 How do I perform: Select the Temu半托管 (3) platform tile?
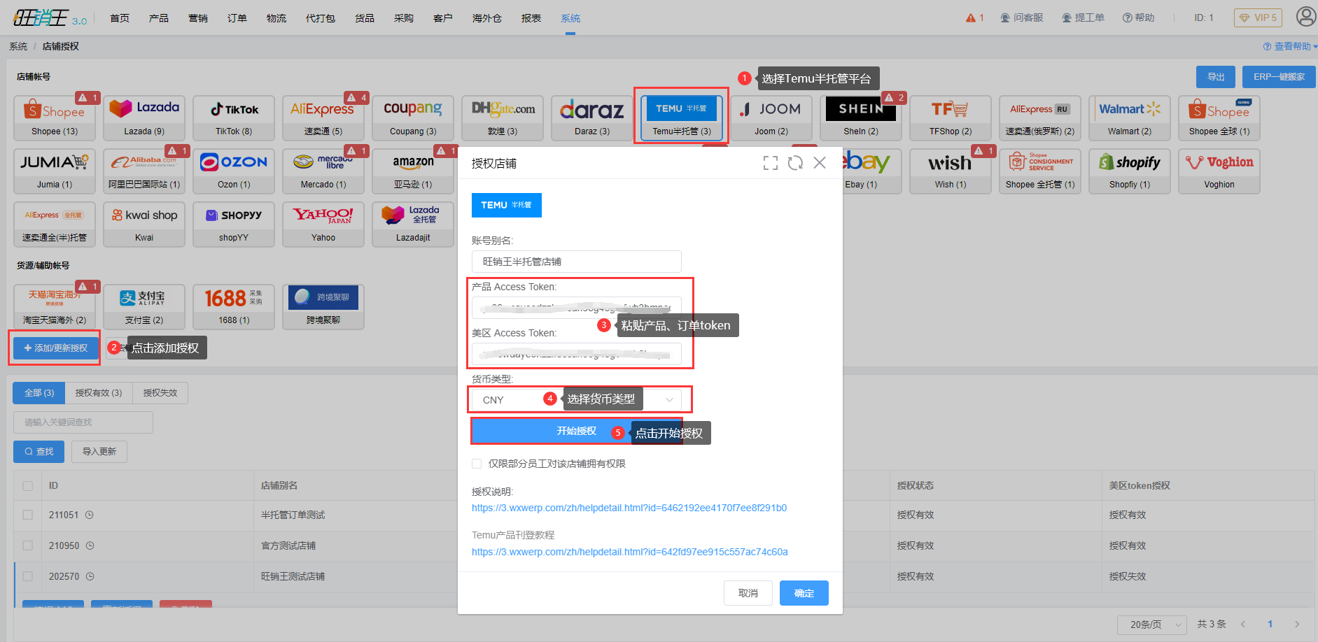682,117
